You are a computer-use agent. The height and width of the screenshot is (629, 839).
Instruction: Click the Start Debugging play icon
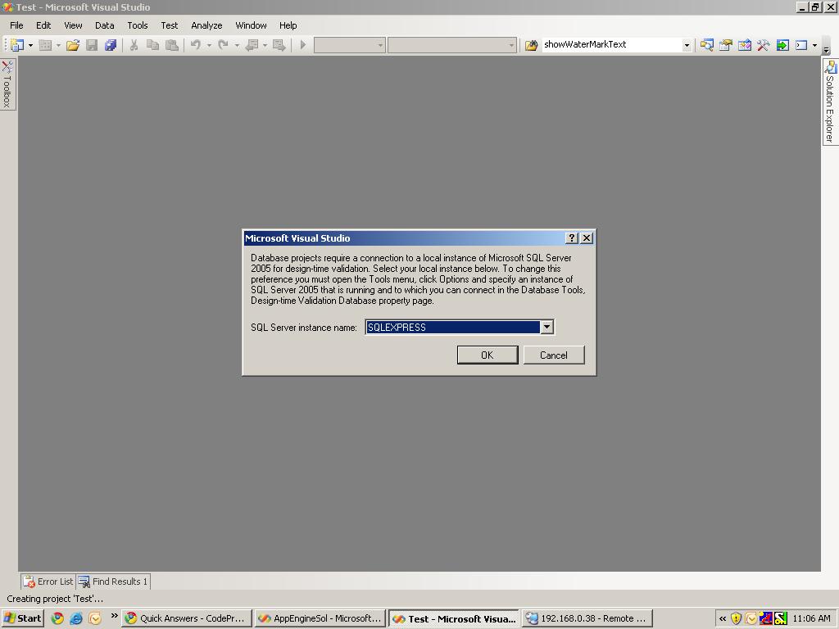point(303,46)
